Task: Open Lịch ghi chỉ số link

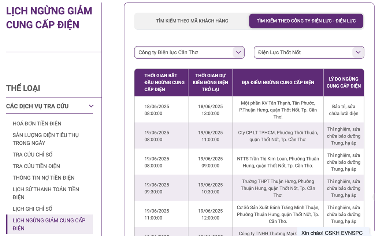Action: coord(33,209)
